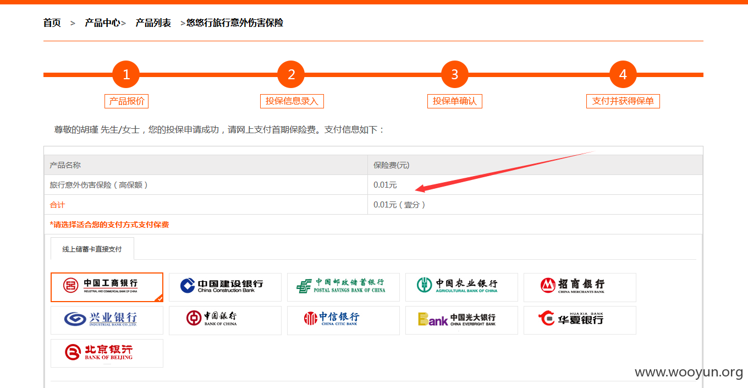Click the 投保信息录入 step label
Image resolution: width=748 pixels, height=388 pixels.
(x=291, y=101)
